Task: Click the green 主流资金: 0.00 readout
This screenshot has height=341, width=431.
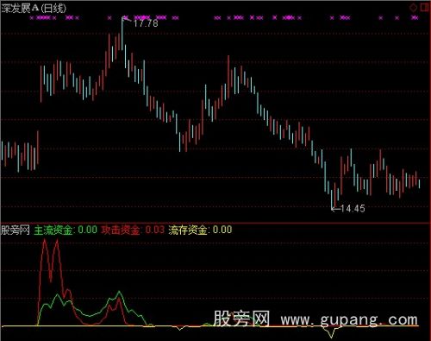Action: pos(66,230)
